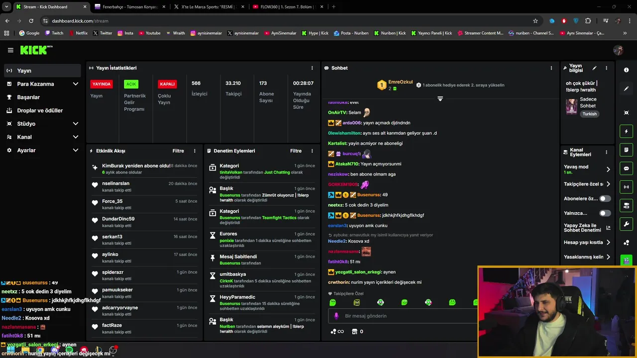The height and width of the screenshot is (358, 637).
Task: Open Denetim Eylemleri three-dot menu
Action: [x=312, y=151]
